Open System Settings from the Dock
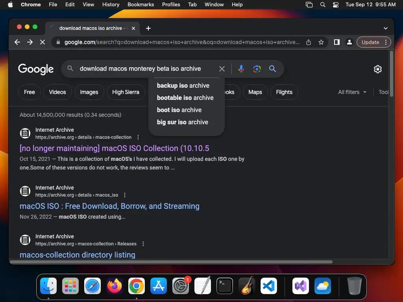 coord(180,286)
